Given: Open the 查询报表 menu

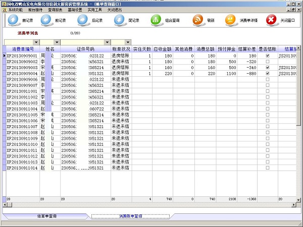Looking at the screenshot, I should point(55,10).
